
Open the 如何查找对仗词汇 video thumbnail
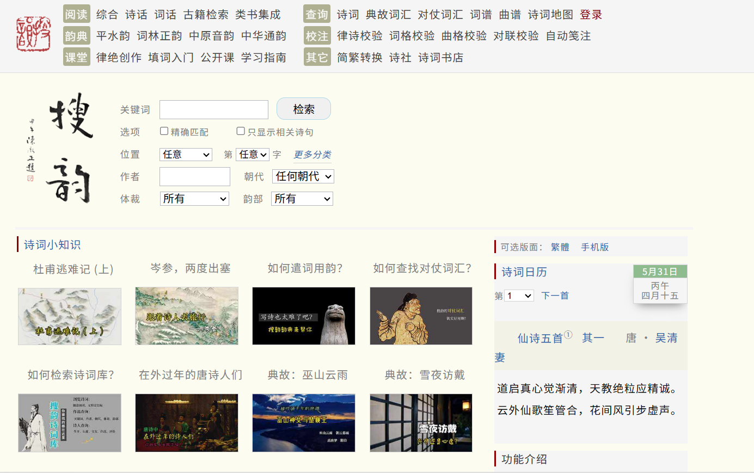click(x=421, y=316)
